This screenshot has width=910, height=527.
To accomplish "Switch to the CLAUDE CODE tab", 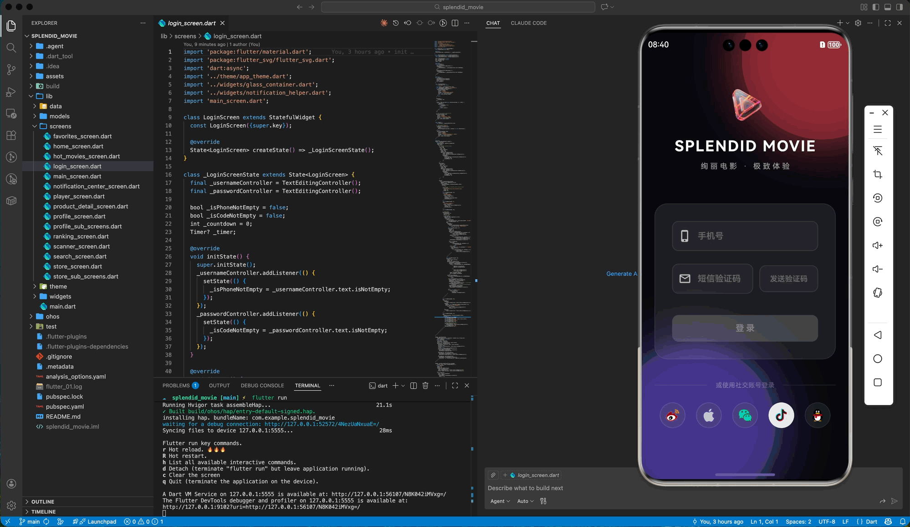I will coord(528,23).
